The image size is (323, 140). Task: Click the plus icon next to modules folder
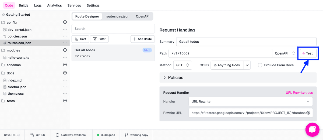point(65,50)
